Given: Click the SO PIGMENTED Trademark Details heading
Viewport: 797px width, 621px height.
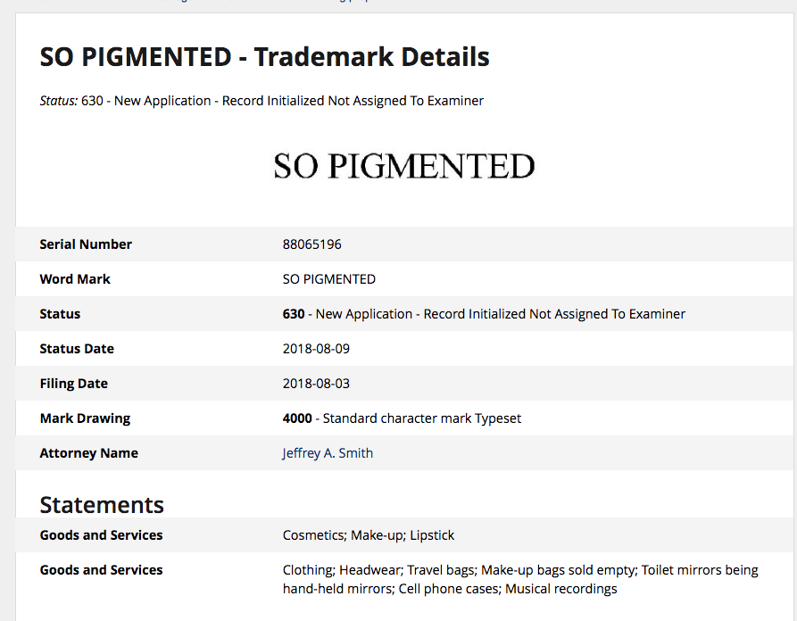Looking at the screenshot, I should 264,56.
